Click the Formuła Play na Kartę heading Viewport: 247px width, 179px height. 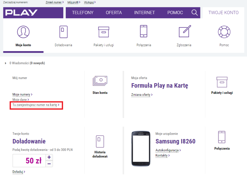pyautogui.click(x=160, y=86)
